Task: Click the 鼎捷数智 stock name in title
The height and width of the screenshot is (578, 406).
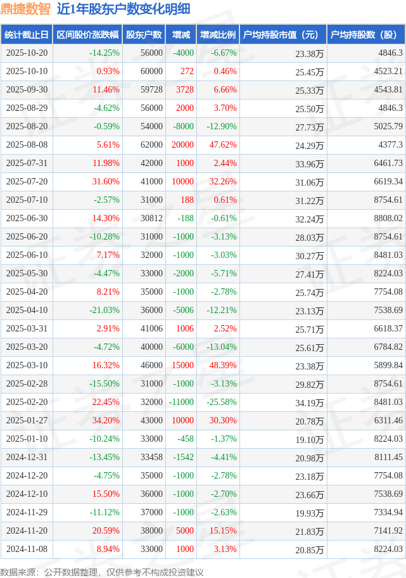Action: click(25, 9)
